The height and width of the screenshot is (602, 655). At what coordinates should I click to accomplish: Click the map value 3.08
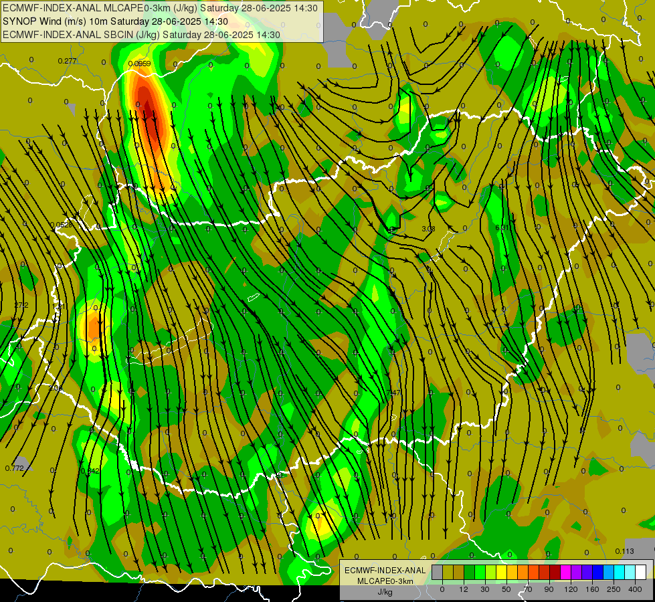click(428, 229)
